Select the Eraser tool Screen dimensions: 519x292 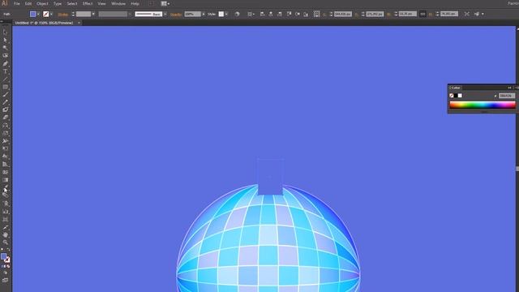pyautogui.click(x=5, y=118)
